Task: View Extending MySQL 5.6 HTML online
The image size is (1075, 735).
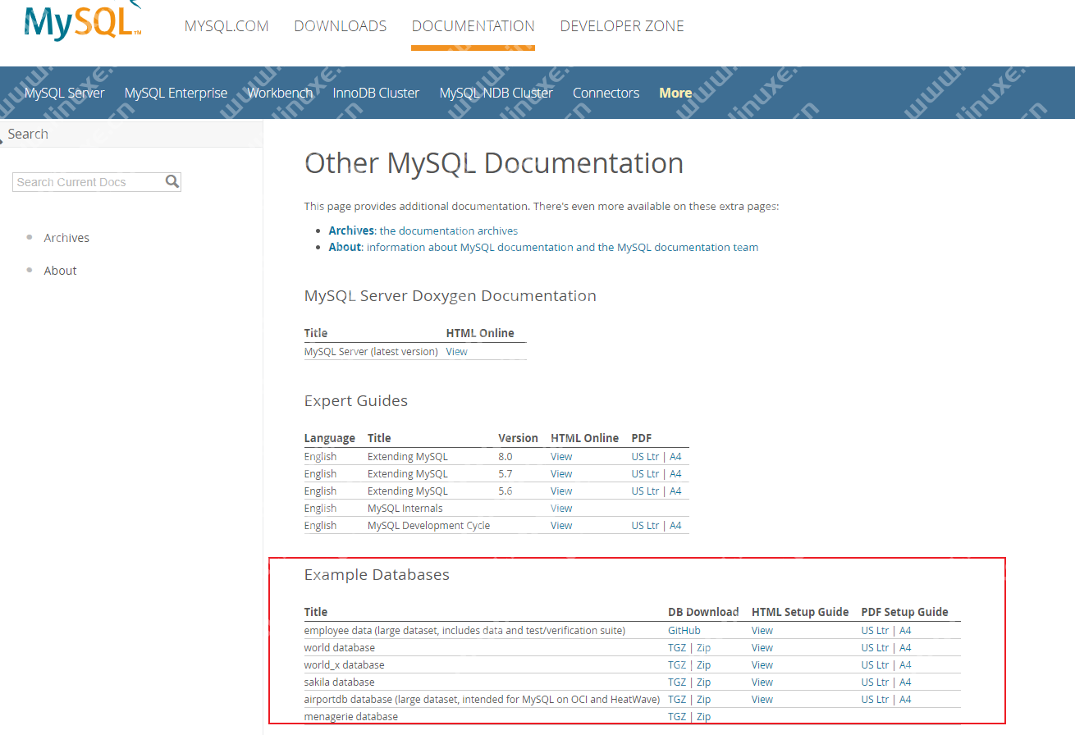Action: pyautogui.click(x=561, y=491)
